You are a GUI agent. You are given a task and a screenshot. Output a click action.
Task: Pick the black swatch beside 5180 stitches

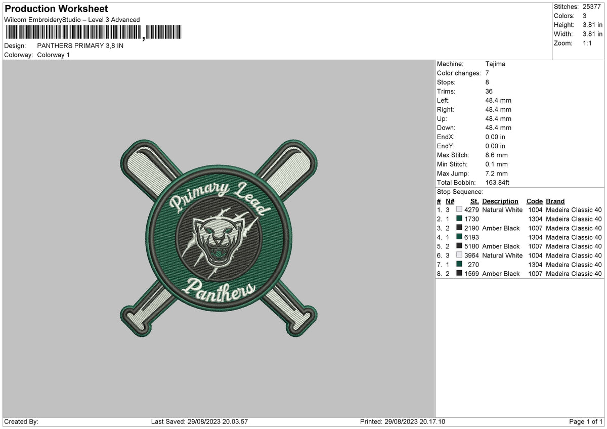click(x=459, y=246)
